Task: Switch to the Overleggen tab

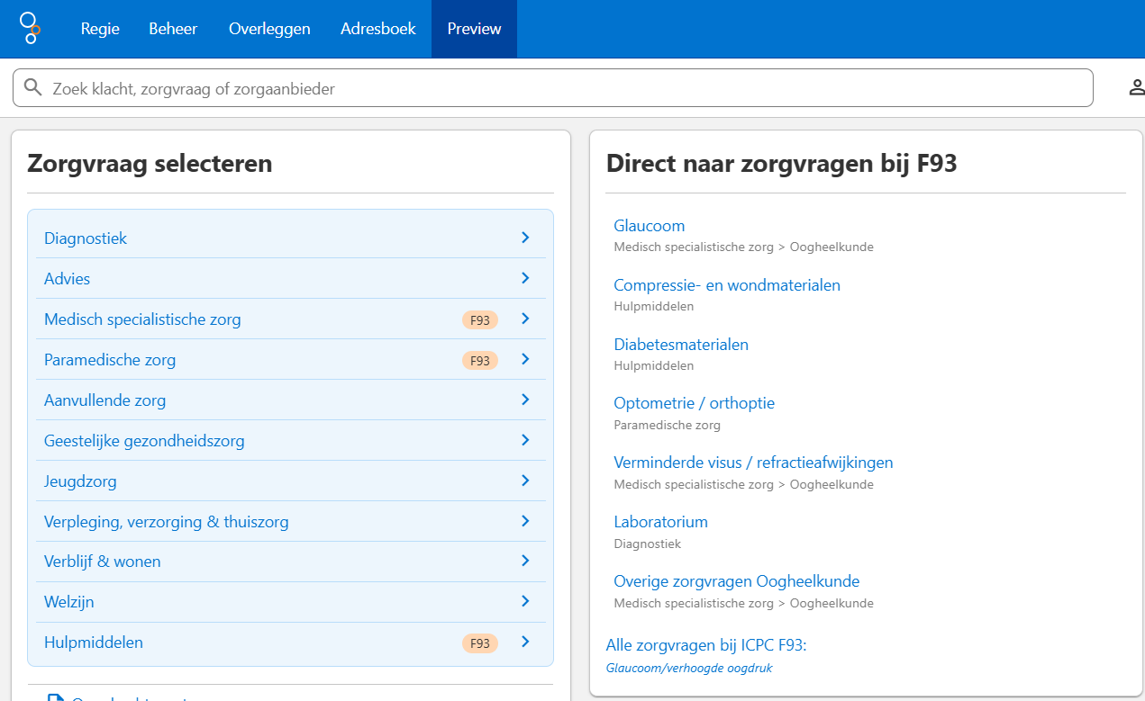Action: pyautogui.click(x=269, y=28)
